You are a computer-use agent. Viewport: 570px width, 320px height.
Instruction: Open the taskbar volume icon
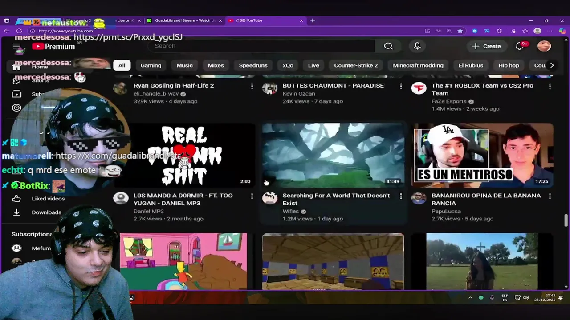[526, 298]
